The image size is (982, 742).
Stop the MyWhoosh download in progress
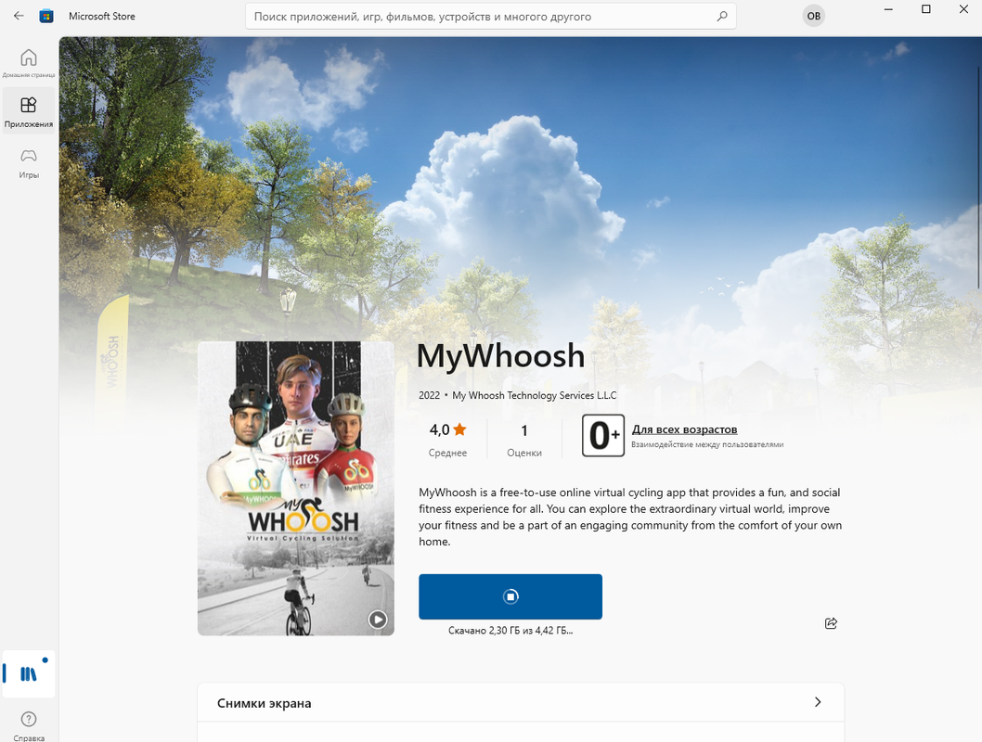pyautogui.click(x=510, y=597)
